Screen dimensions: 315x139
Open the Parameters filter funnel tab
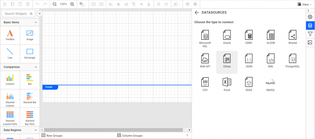tap(310, 34)
